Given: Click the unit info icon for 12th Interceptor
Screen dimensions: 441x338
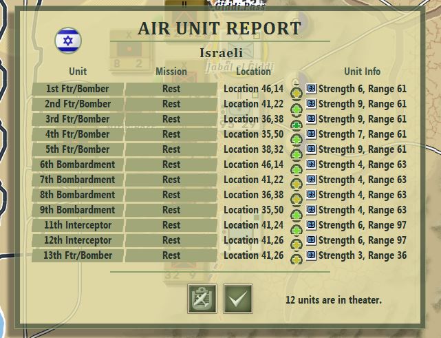Looking at the screenshot, I should [312, 241].
